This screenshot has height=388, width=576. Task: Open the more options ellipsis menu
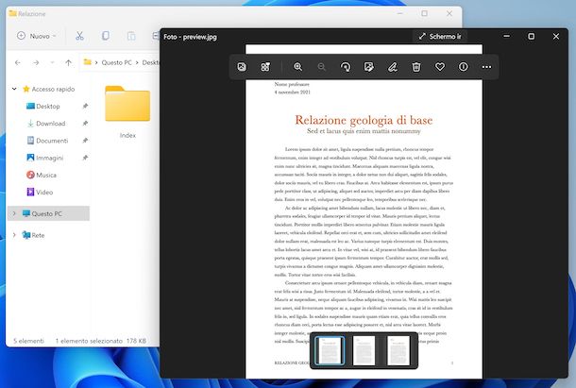(x=486, y=67)
